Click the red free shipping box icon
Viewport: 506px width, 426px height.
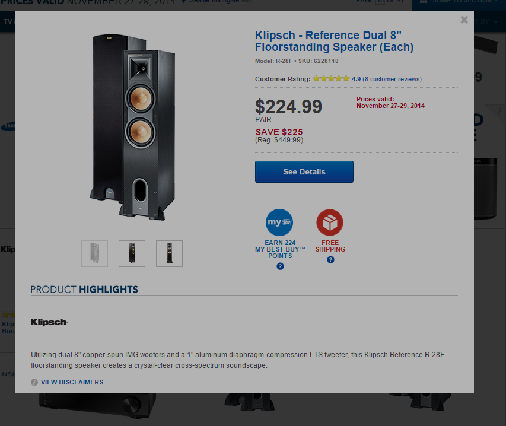click(330, 222)
